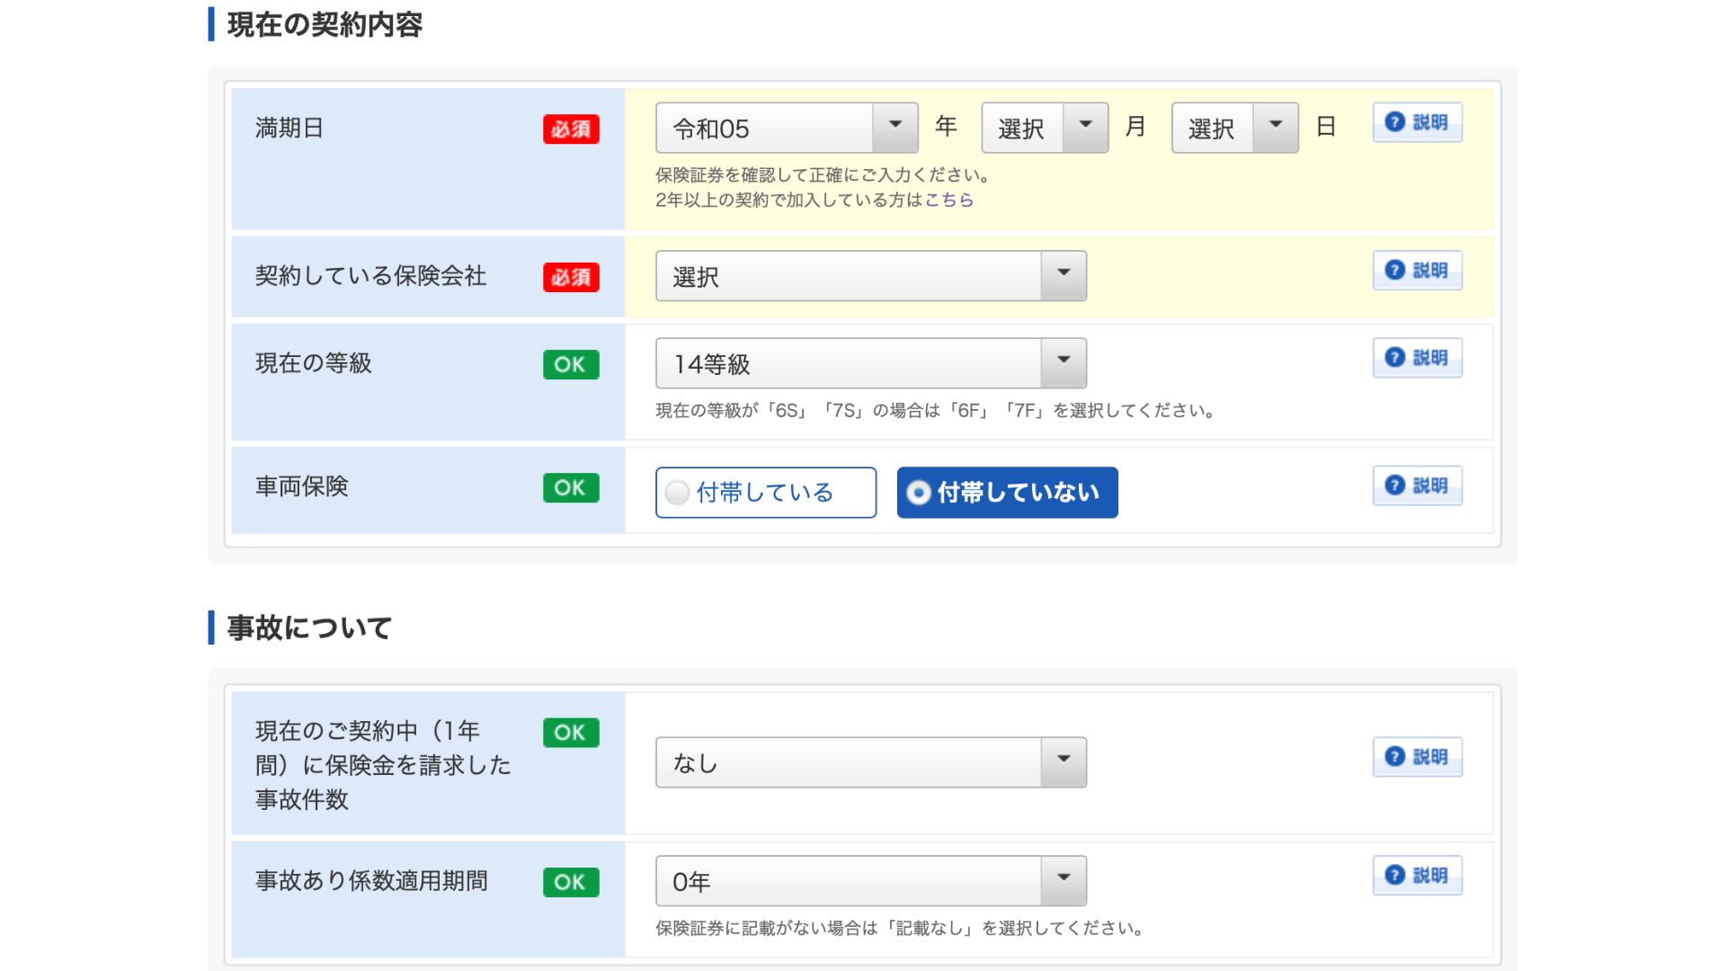This screenshot has height=971, width=1726.
Task: Click the 必須 badge beside 契約している保険会社
Action: [571, 277]
